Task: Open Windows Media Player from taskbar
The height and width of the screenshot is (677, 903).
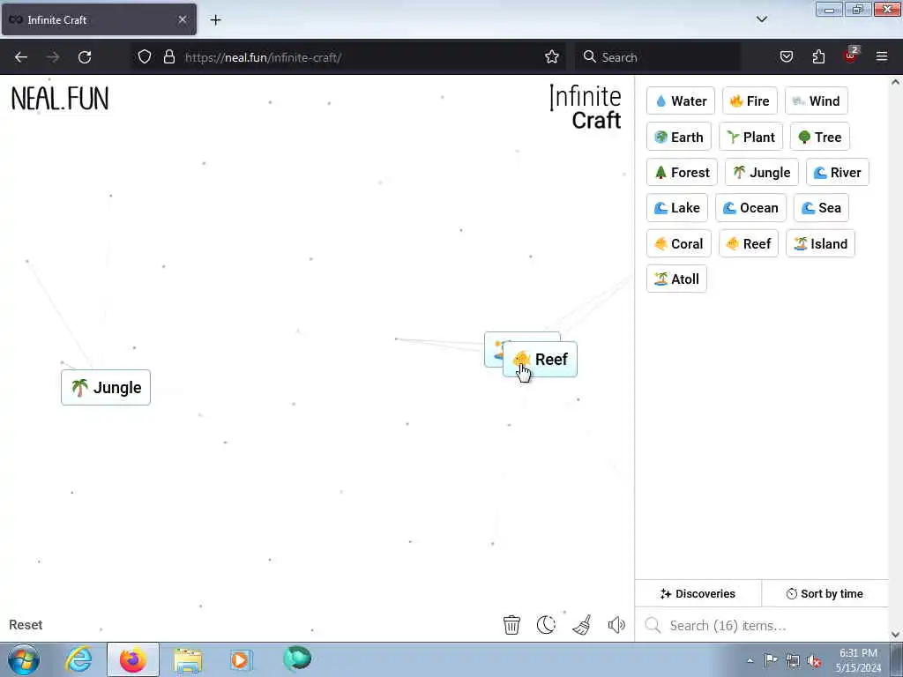Action: click(240, 659)
